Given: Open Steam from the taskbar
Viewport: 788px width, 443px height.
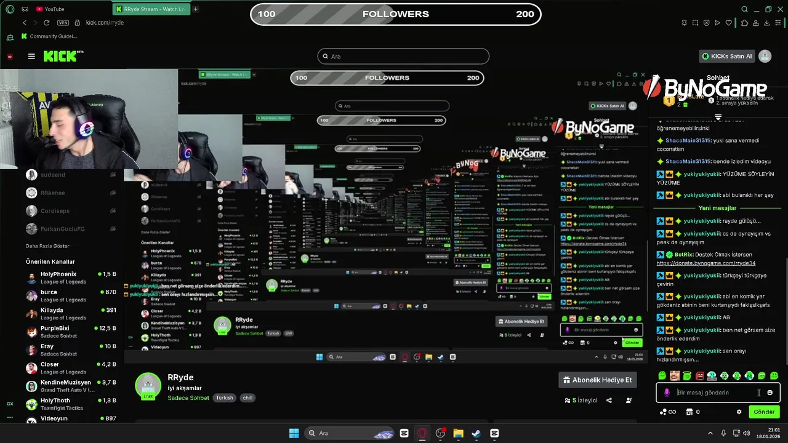Looking at the screenshot, I should (x=476, y=433).
